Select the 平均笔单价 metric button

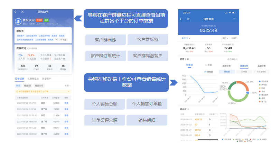[x=261, y=72]
